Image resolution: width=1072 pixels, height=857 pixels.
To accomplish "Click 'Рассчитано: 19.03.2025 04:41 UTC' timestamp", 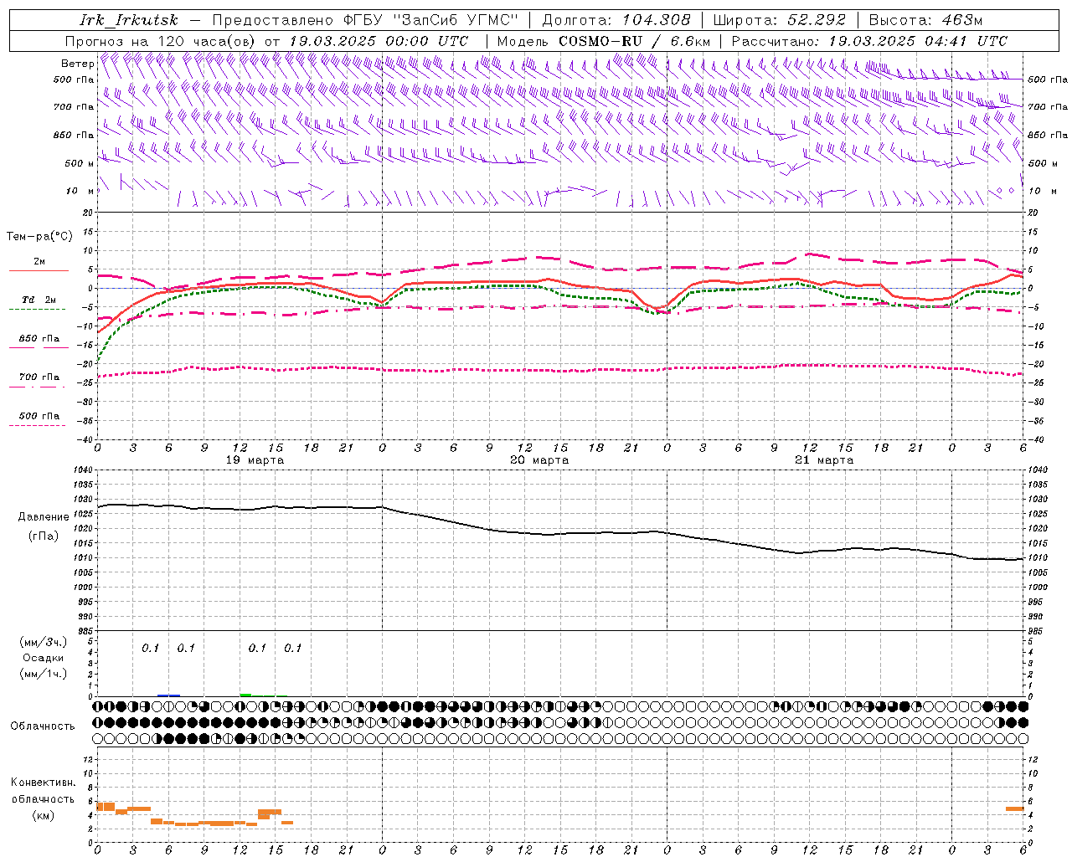I will coord(869,41).
